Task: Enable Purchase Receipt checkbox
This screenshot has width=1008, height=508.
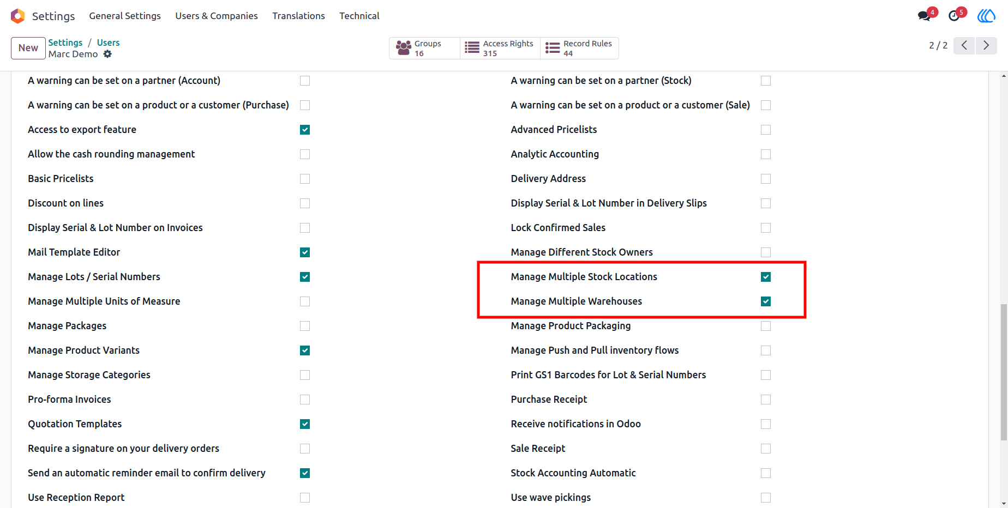Action: click(x=766, y=400)
